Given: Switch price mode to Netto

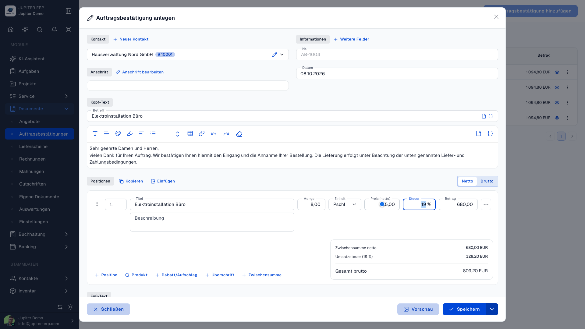Looking at the screenshot, I should 467,181.
